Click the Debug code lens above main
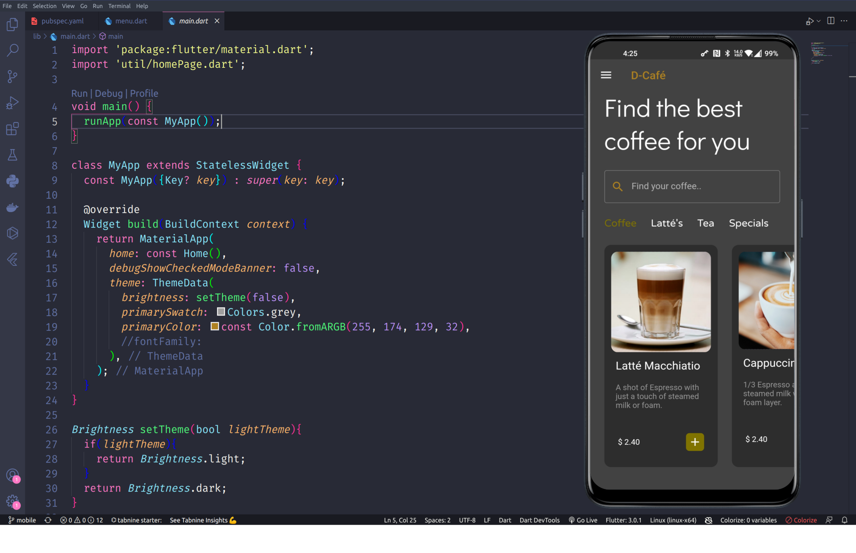Image resolution: width=856 pixels, height=553 pixels. (109, 93)
